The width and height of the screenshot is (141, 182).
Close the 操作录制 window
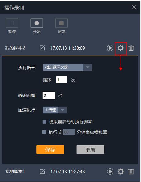pos(134,7)
